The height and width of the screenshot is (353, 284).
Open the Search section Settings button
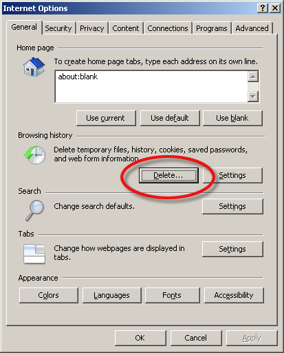(x=232, y=206)
